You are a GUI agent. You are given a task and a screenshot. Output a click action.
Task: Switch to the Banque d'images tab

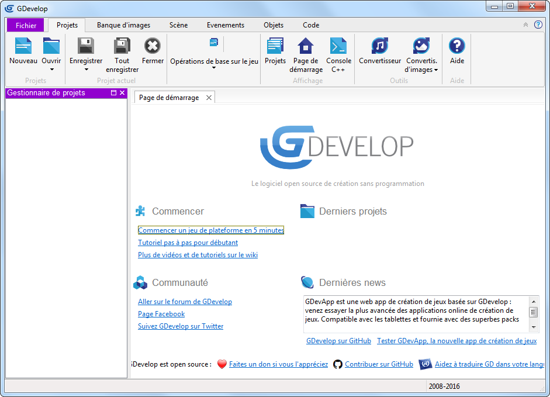[x=123, y=25]
